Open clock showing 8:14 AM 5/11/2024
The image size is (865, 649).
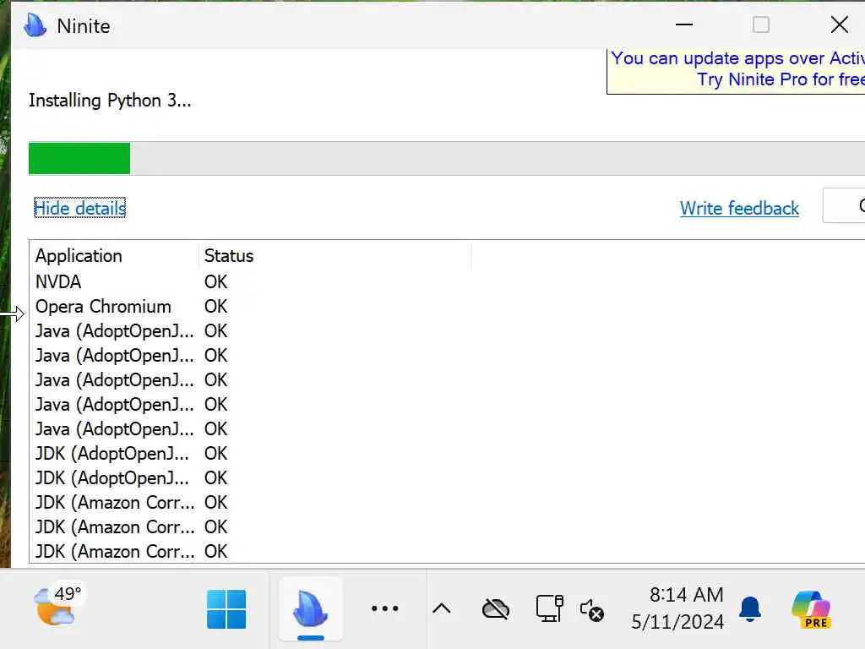tap(678, 608)
